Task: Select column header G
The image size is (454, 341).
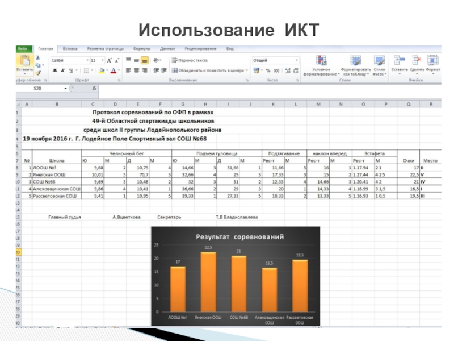Action: tap(183, 104)
